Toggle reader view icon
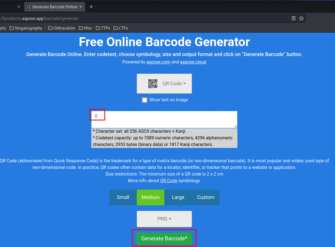This screenshot has height=247, width=335. pos(294,18)
